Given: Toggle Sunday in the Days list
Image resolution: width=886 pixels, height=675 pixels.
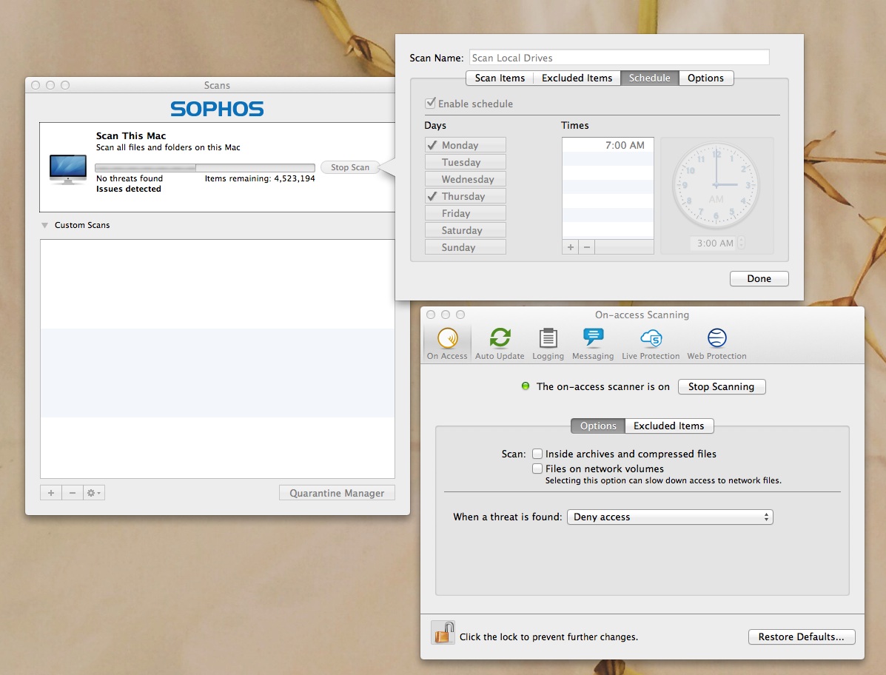Looking at the screenshot, I should (x=465, y=247).
